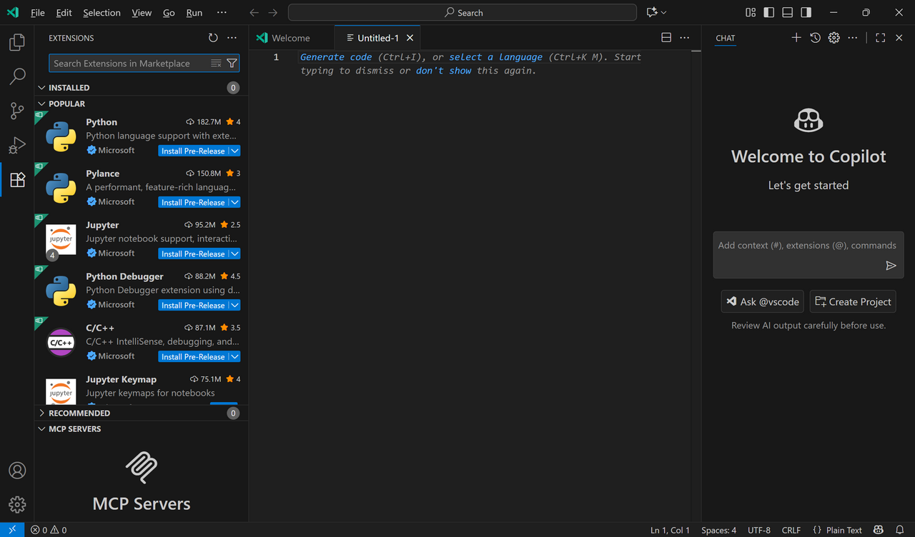Clear extensions search results icon
Screen dimensions: 915x537
pos(216,64)
